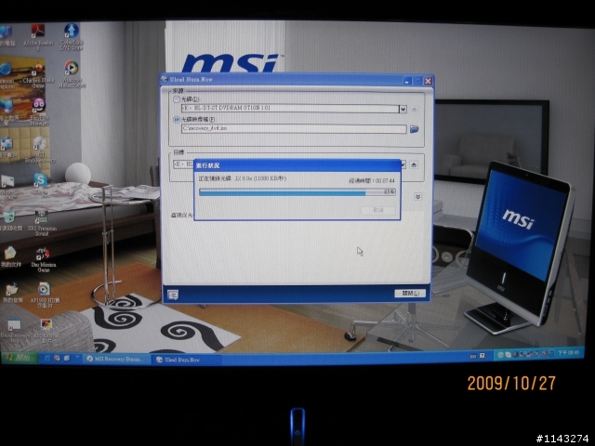Browse for disc image file with folder icon
The image size is (595, 446).
[x=414, y=129]
